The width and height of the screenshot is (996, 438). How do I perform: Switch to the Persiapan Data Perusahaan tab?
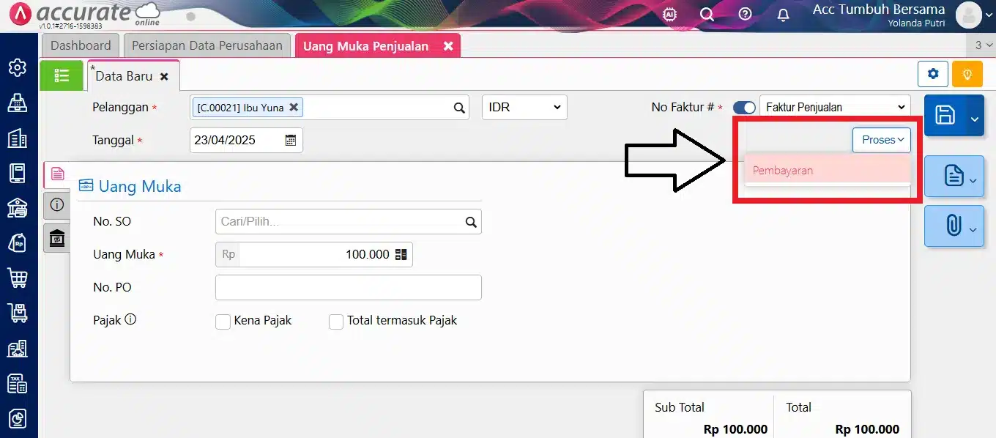click(x=207, y=45)
